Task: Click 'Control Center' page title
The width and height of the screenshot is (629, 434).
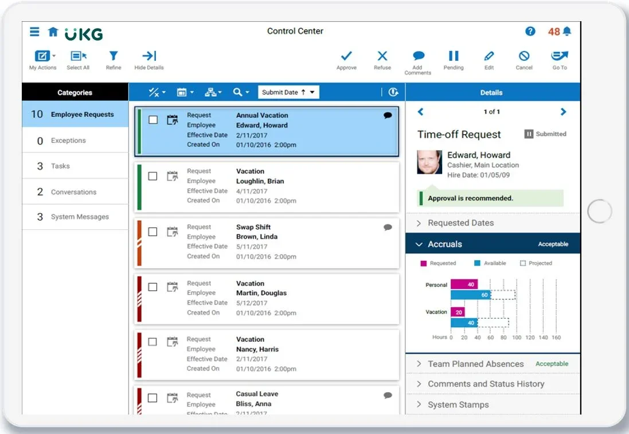Action: click(295, 32)
